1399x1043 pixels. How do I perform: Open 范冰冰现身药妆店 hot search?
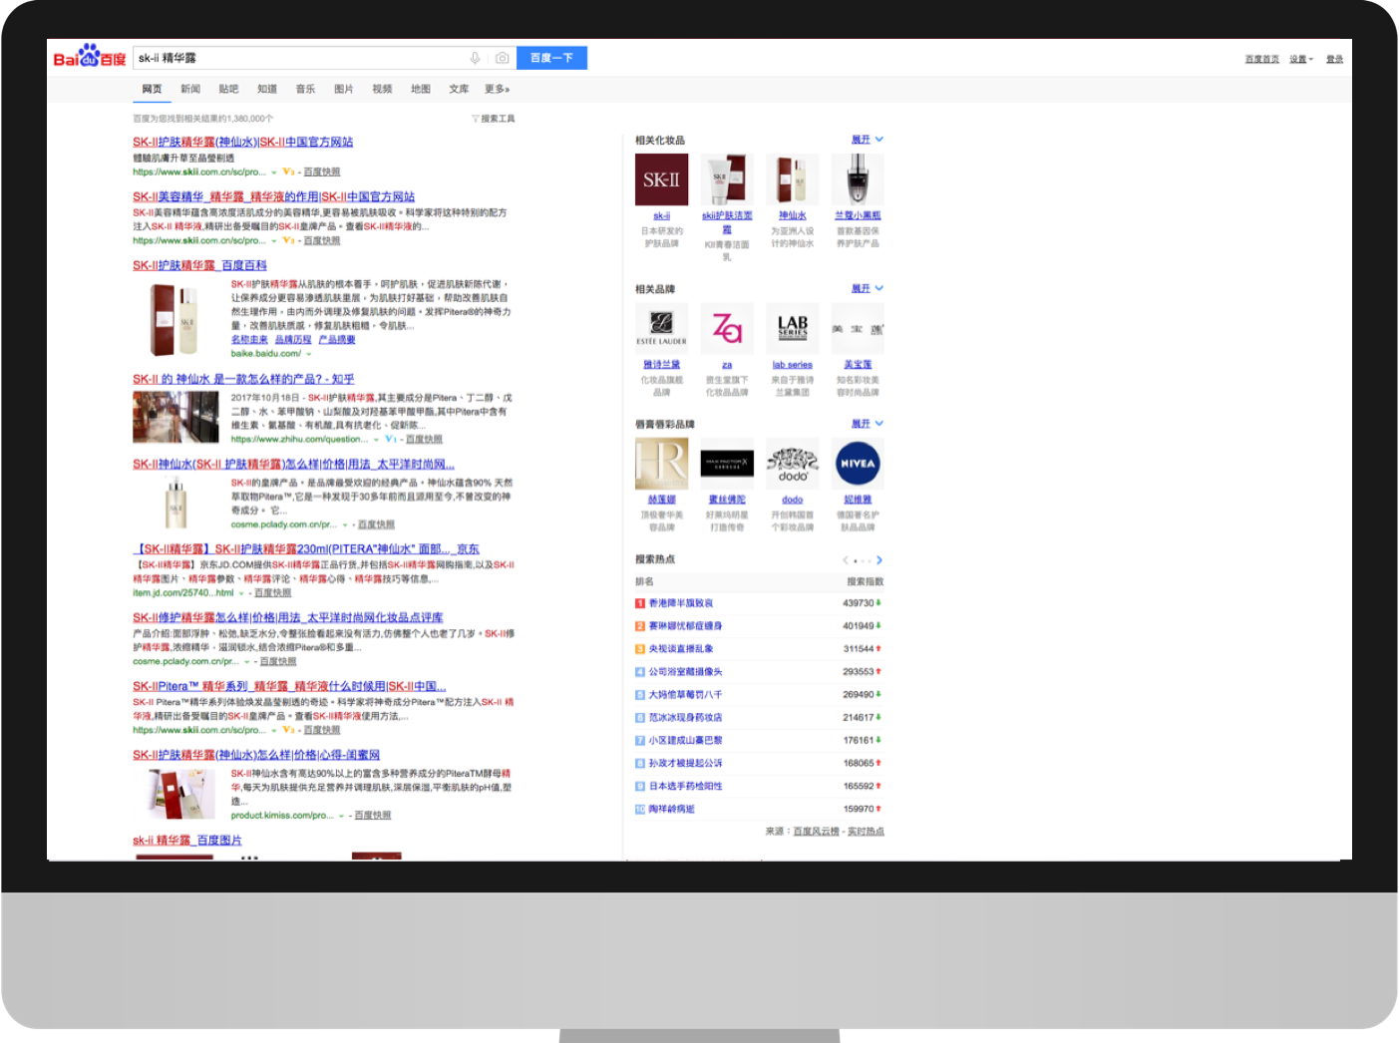click(x=686, y=718)
